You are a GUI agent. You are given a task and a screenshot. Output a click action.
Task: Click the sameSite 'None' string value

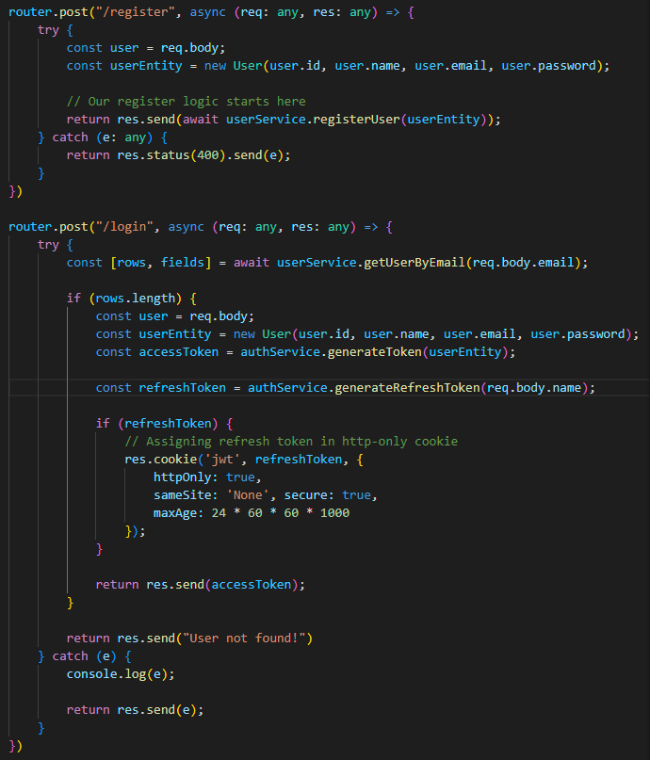tap(247, 495)
